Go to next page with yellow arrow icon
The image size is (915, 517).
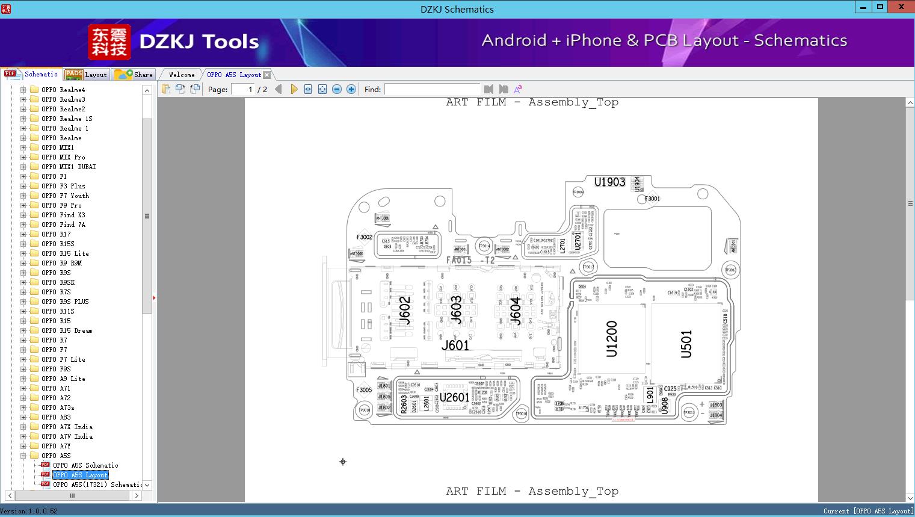pos(294,88)
